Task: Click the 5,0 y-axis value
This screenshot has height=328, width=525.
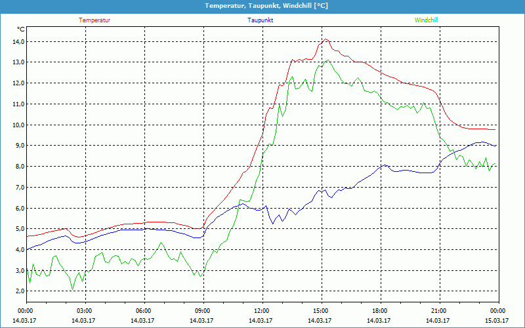Action: (x=20, y=229)
